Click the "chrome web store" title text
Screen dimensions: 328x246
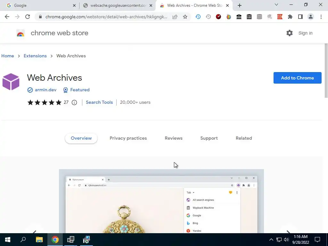(x=59, y=33)
